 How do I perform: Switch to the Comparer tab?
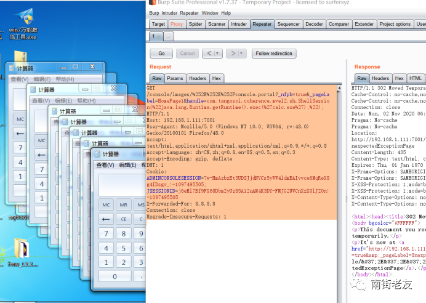tap(339, 24)
